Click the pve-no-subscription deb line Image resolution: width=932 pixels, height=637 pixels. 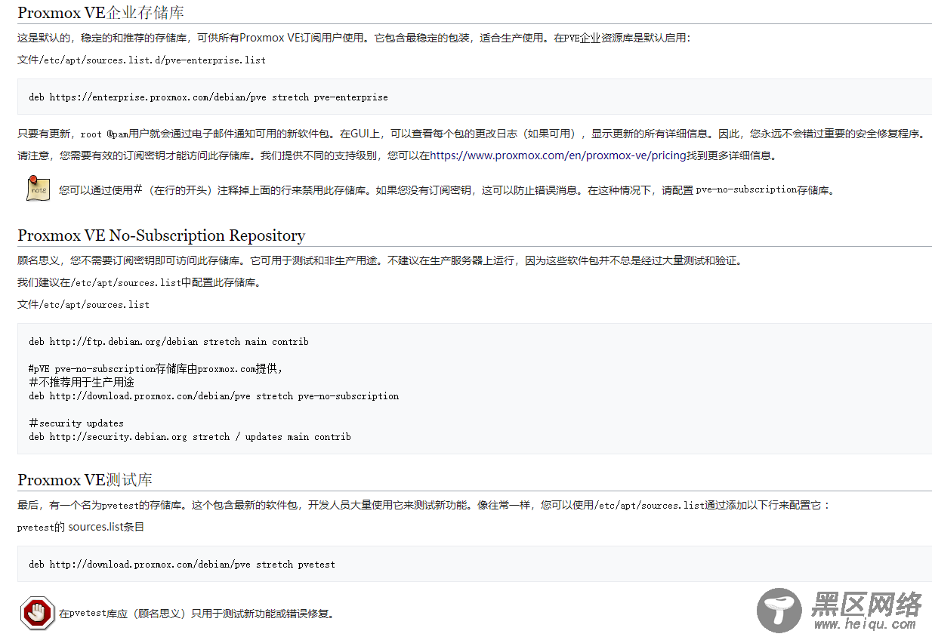pyautogui.click(x=214, y=395)
